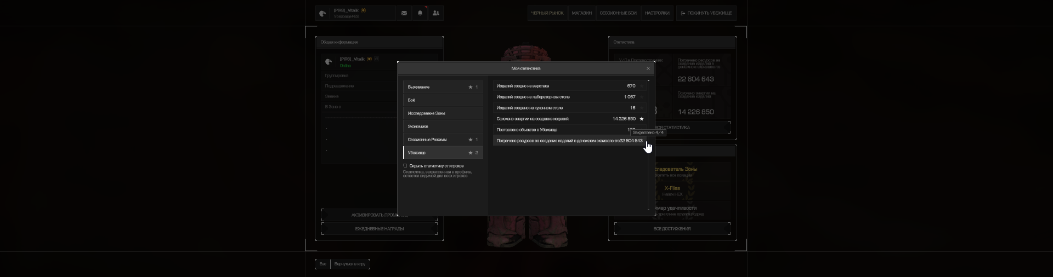
Task: Open Настройки from top bar
Action: tap(656, 13)
